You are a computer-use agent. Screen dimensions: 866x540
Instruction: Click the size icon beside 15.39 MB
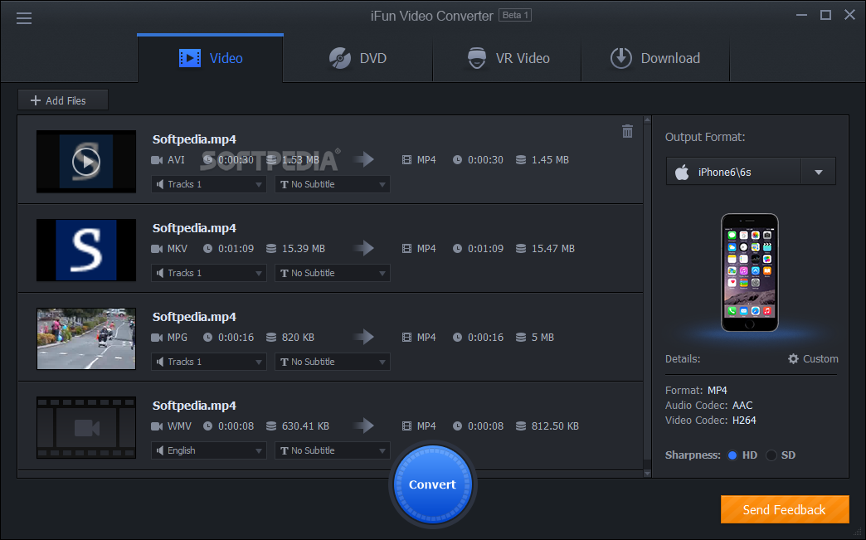[271, 249]
